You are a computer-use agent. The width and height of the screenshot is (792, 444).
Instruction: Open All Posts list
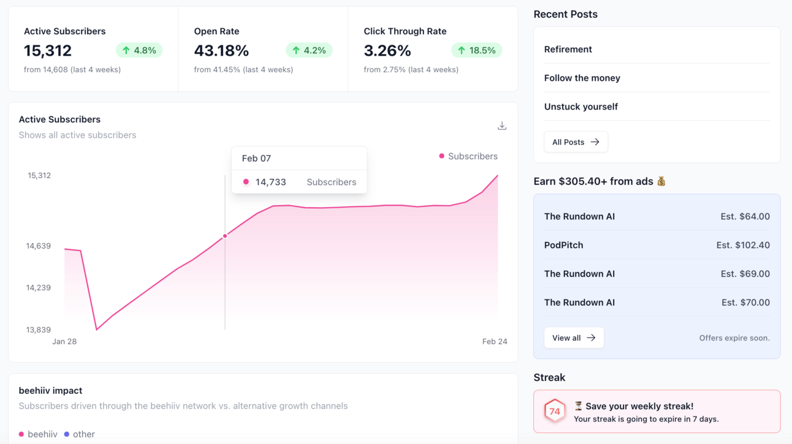[576, 142]
